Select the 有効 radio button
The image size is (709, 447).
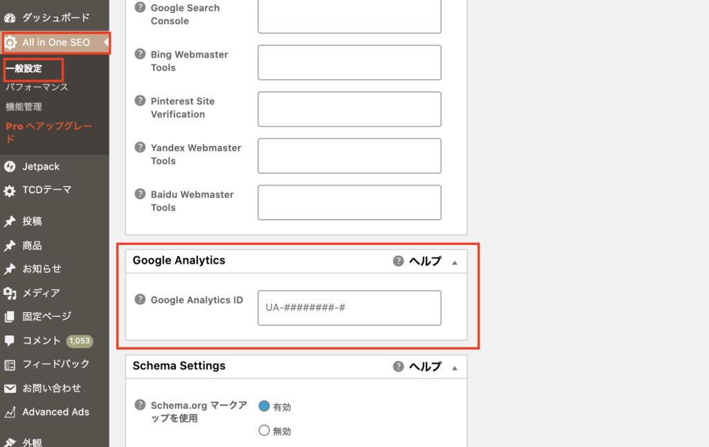click(264, 406)
